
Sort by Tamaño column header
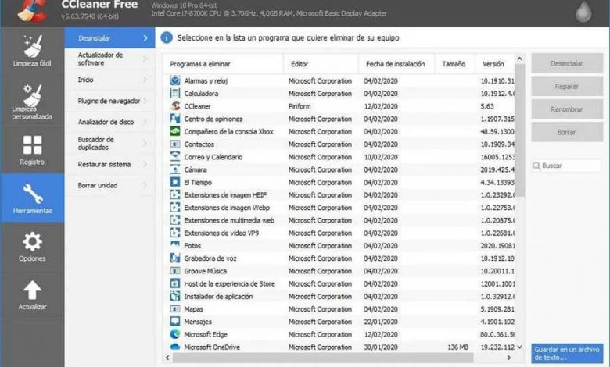pos(454,64)
